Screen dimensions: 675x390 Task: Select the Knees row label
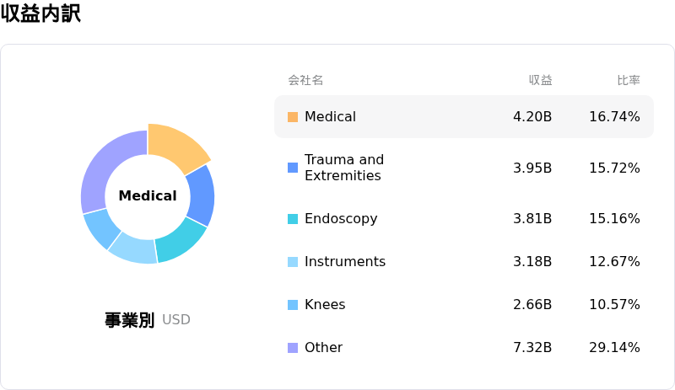coord(325,304)
